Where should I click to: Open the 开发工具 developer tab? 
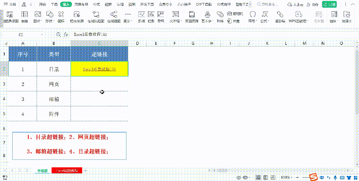[147, 4]
